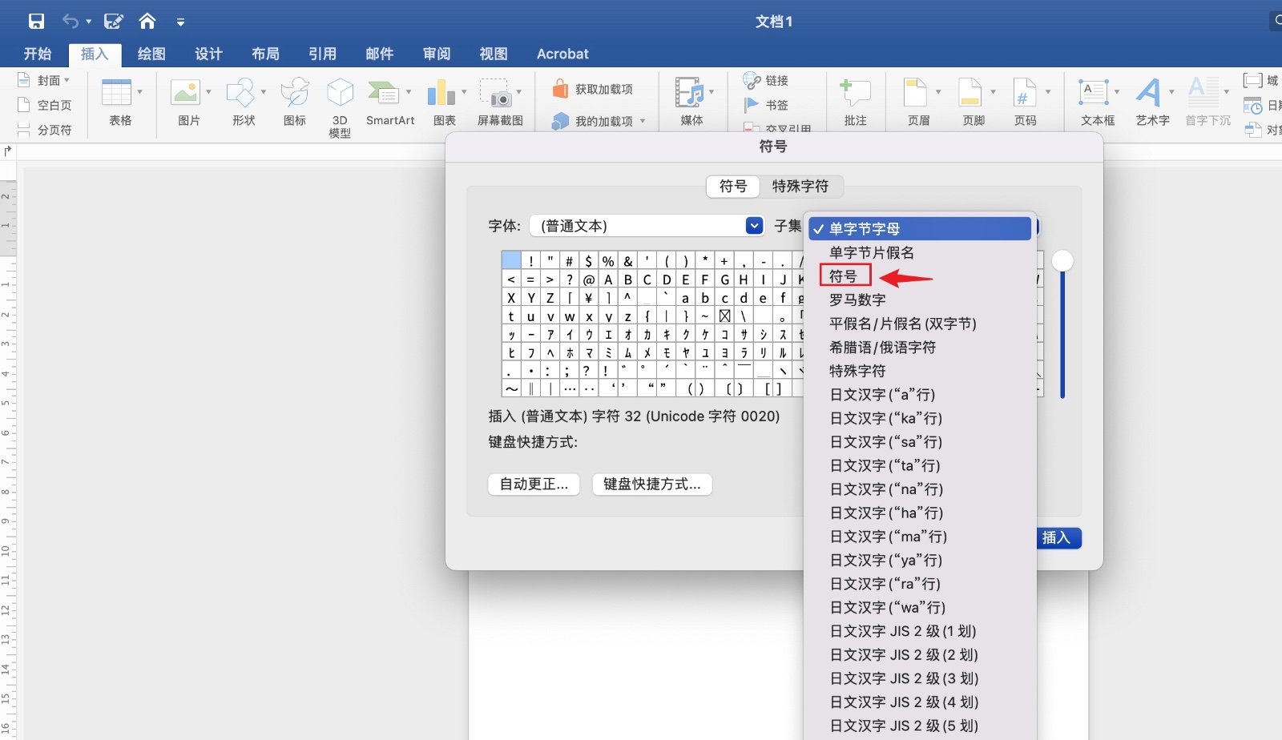
Task: Switch to 特殊字符 tab in dialog
Action: 800,186
